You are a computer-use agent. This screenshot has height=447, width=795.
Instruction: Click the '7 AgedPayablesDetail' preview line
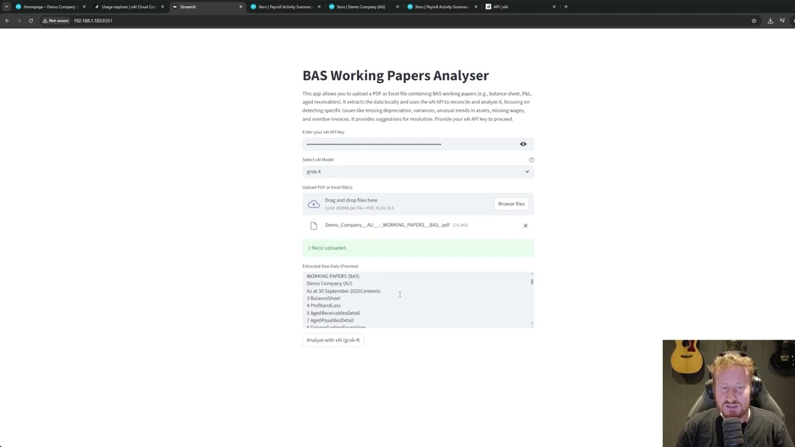point(330,320)
